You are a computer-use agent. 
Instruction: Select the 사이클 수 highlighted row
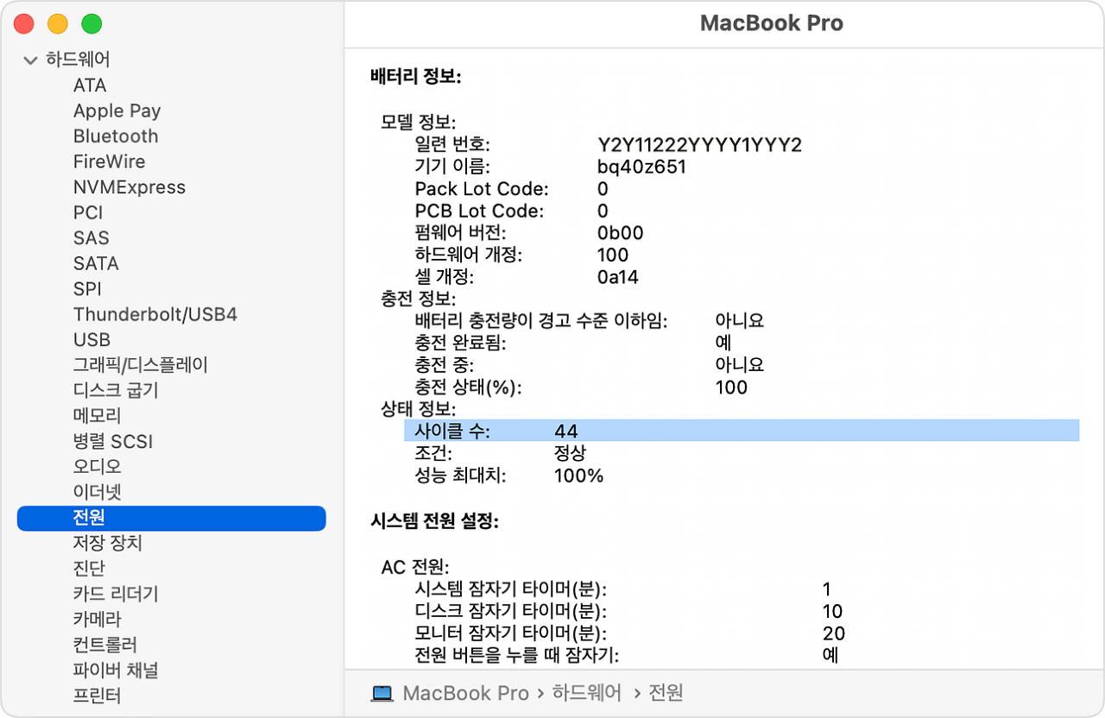click(x=742, y=431)
